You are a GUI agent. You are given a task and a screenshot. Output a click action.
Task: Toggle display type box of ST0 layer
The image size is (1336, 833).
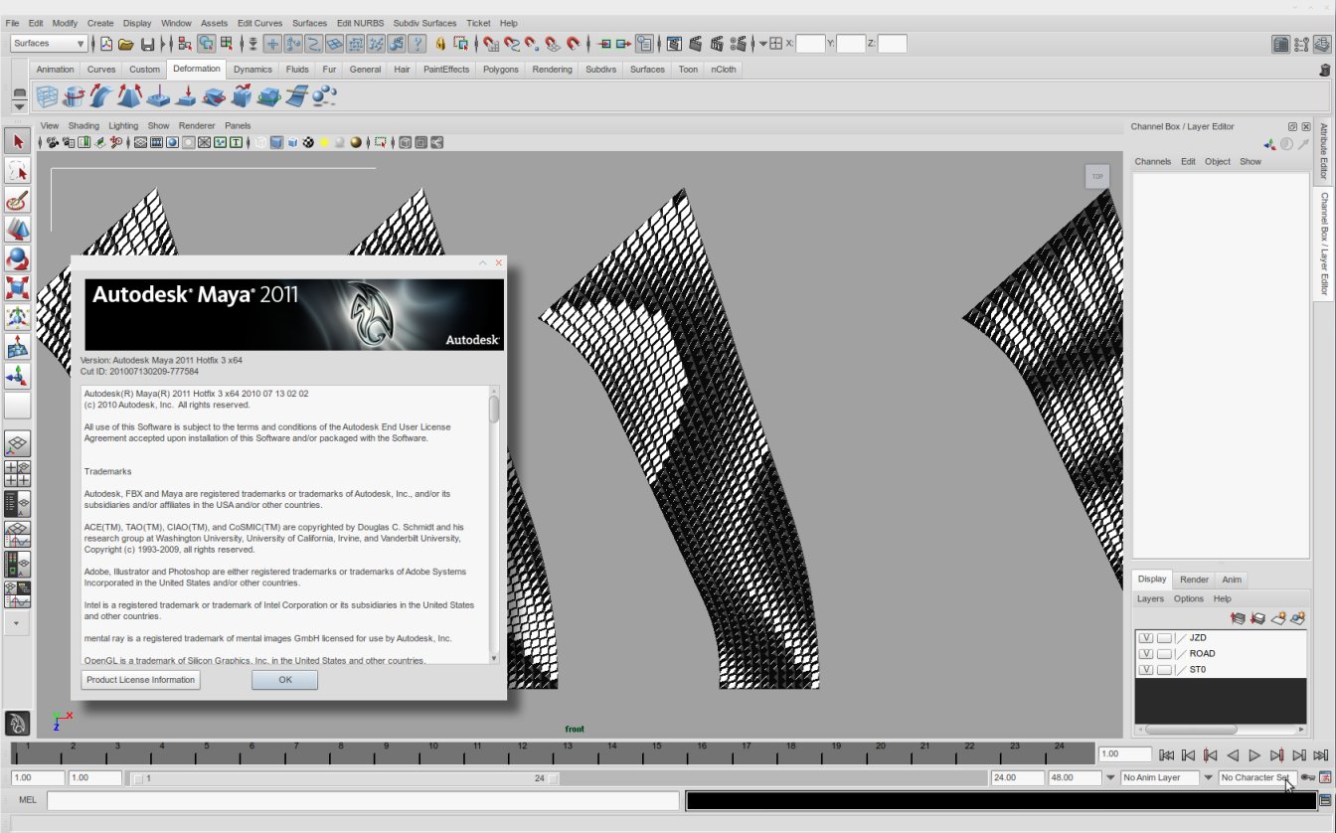[x=1164, y=670]
